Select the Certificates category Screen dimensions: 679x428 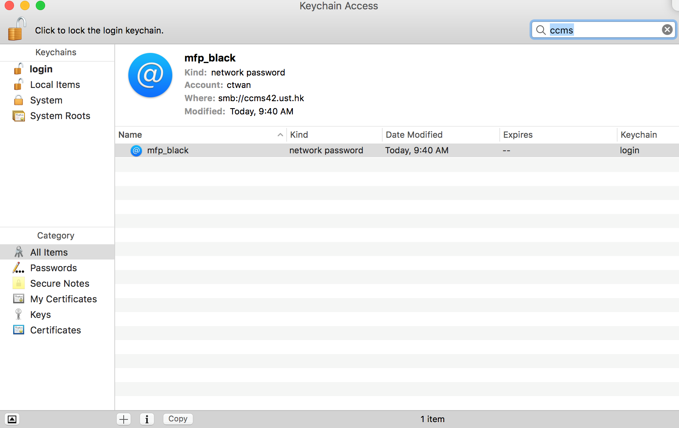[x=55, y=330]
